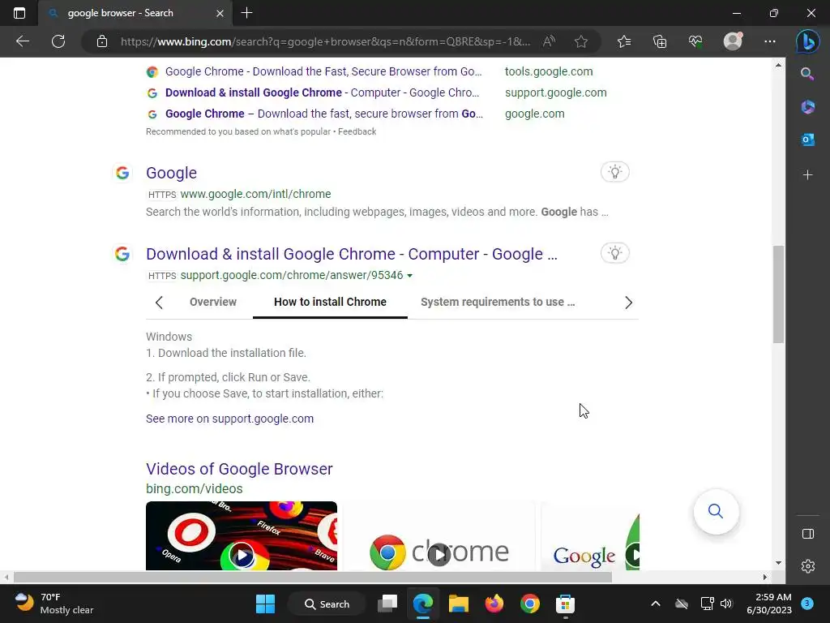Expand the support.google.com URL dropdown arrow
The image size is (830, 623).
click(x=409, y=276)
